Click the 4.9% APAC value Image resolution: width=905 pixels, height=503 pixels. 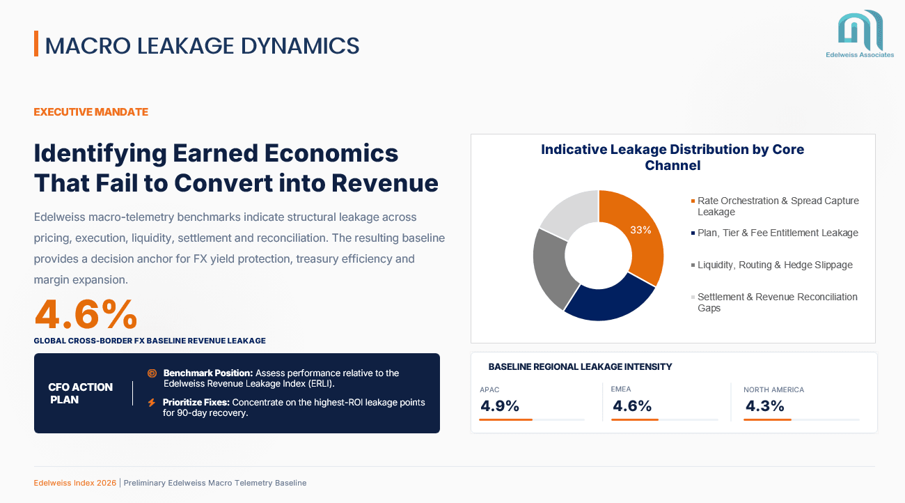[499, 406]
